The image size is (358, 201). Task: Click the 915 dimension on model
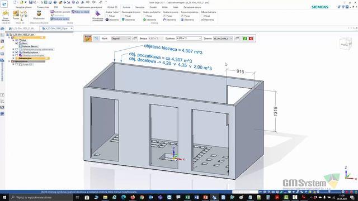click(240, 71)
